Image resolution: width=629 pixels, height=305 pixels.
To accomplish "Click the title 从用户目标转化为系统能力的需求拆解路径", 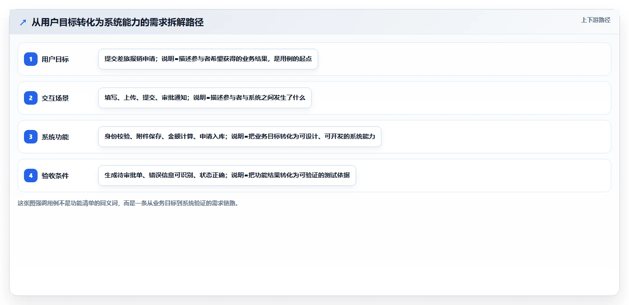I will 118,23.
